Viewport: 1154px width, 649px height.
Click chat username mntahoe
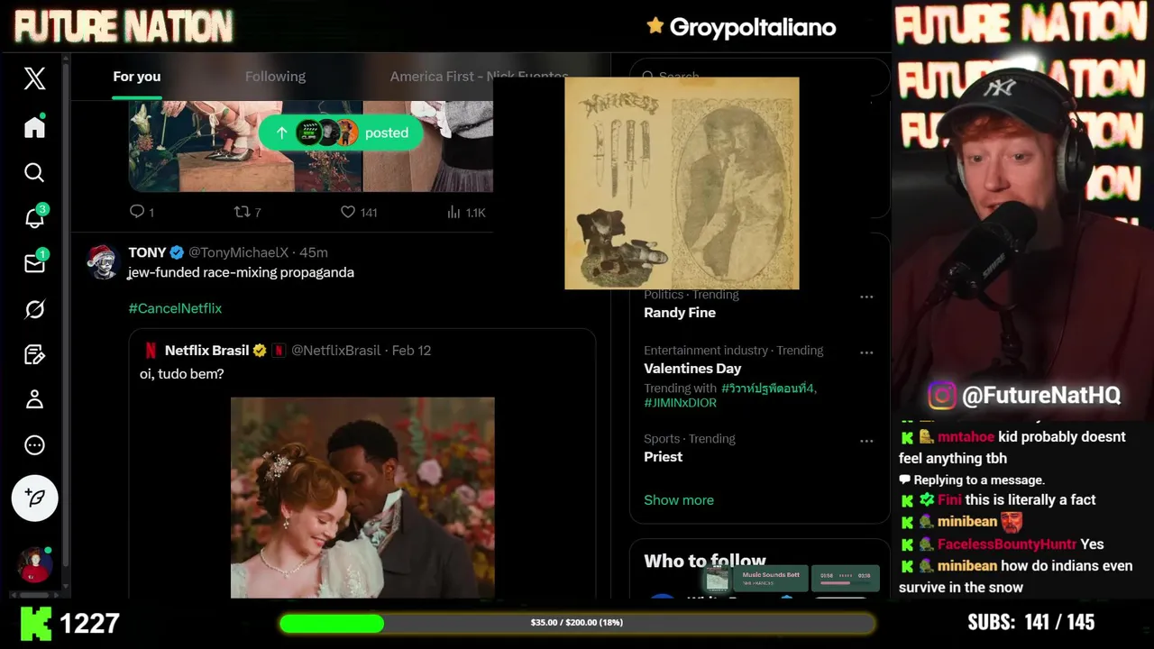[966, 437]
